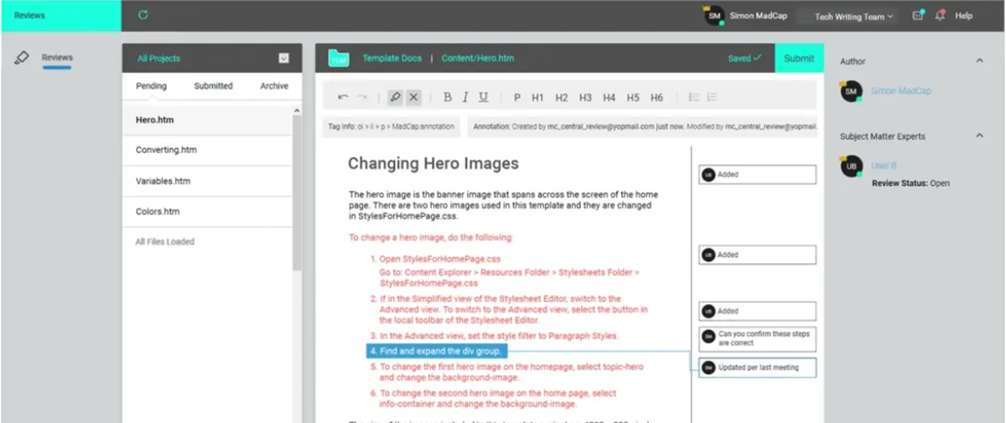Screen dimensions: 1006x423
Task: Click the undo arrow in editor toolbar
Action: click(x=343, y=97)
